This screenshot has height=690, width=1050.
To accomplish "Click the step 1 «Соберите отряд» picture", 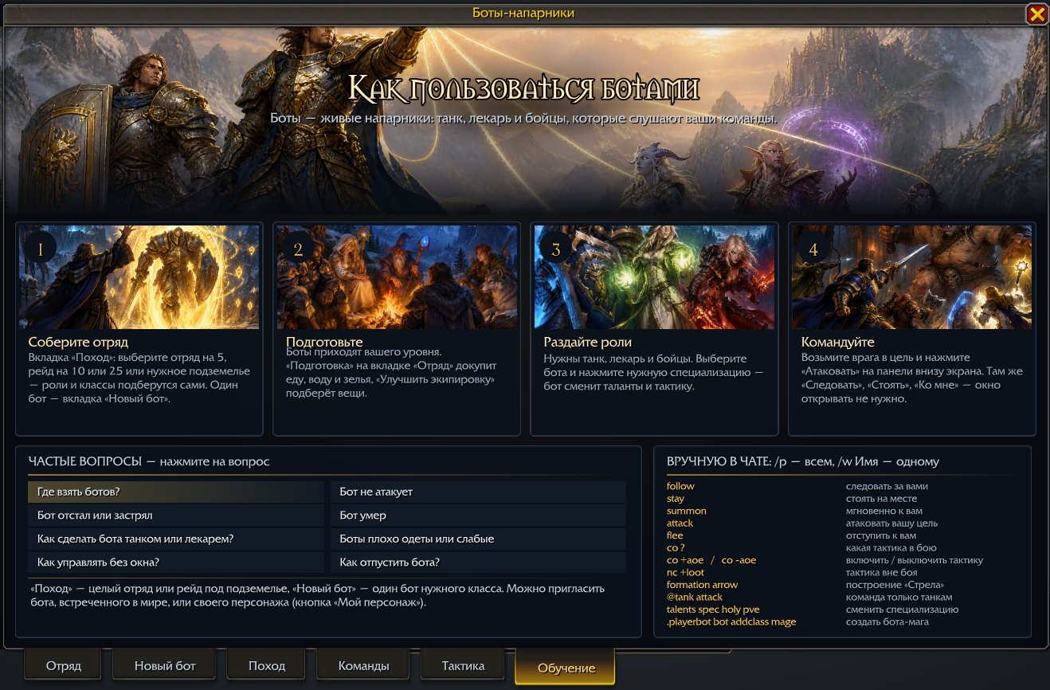I will 139,277.
